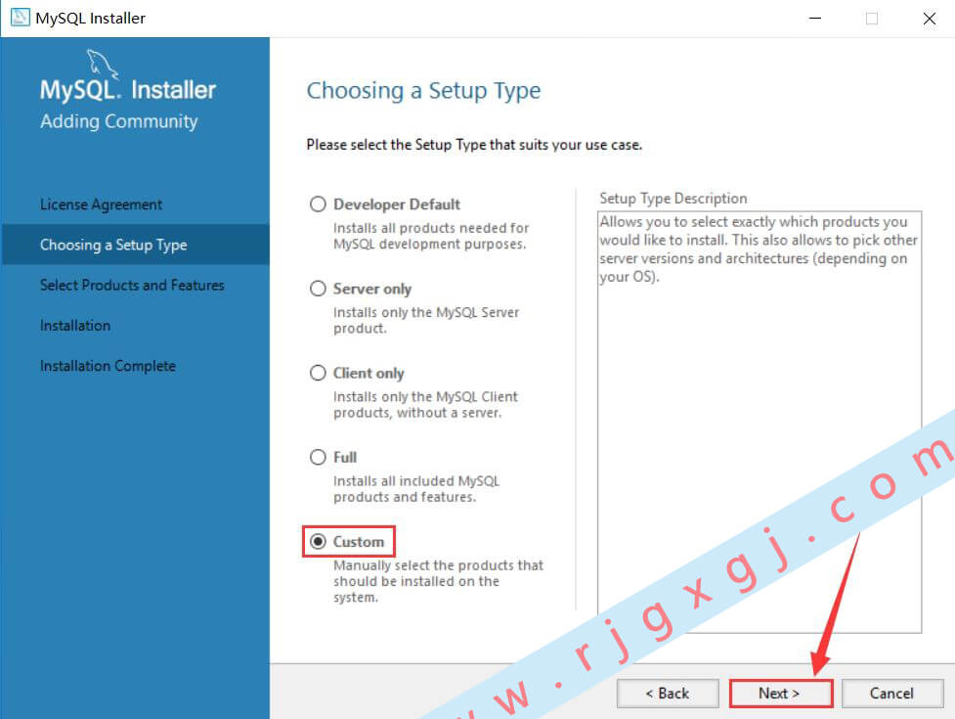Go back with the < Back button

668,694
